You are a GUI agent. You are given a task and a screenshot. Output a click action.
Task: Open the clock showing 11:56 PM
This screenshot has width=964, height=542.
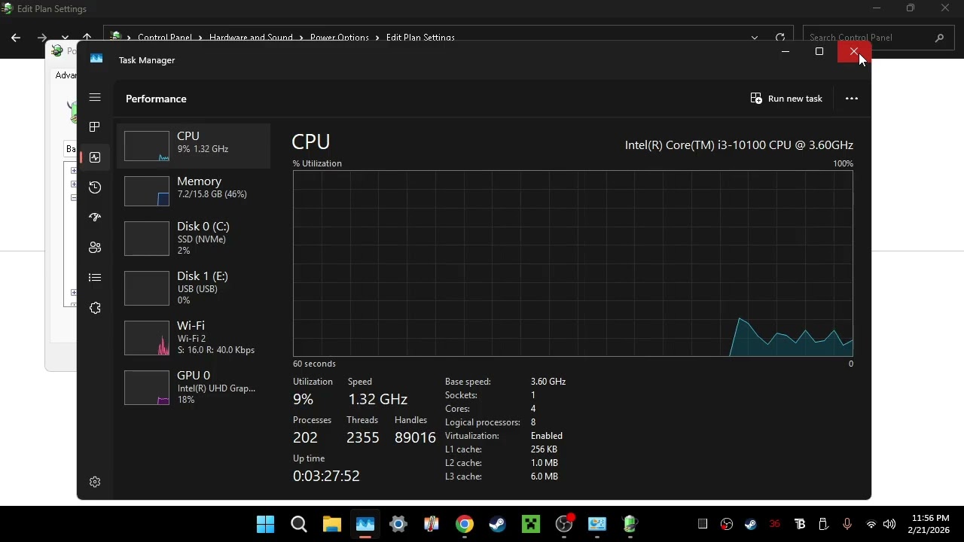[x=930, y=524]
